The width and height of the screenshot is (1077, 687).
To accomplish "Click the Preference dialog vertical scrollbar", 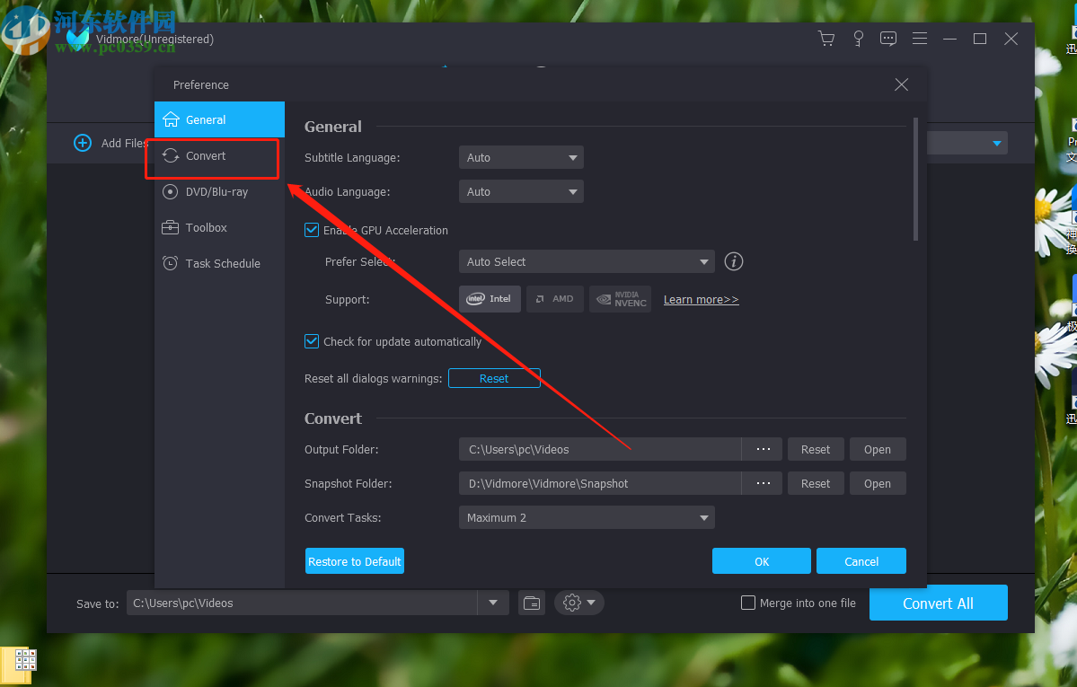I will click(915, 179).
